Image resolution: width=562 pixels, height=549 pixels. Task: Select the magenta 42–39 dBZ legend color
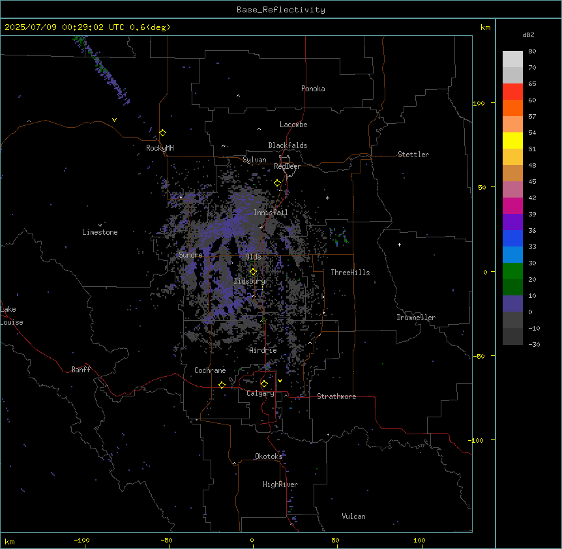pyautogui.click(x=512, y=206)
